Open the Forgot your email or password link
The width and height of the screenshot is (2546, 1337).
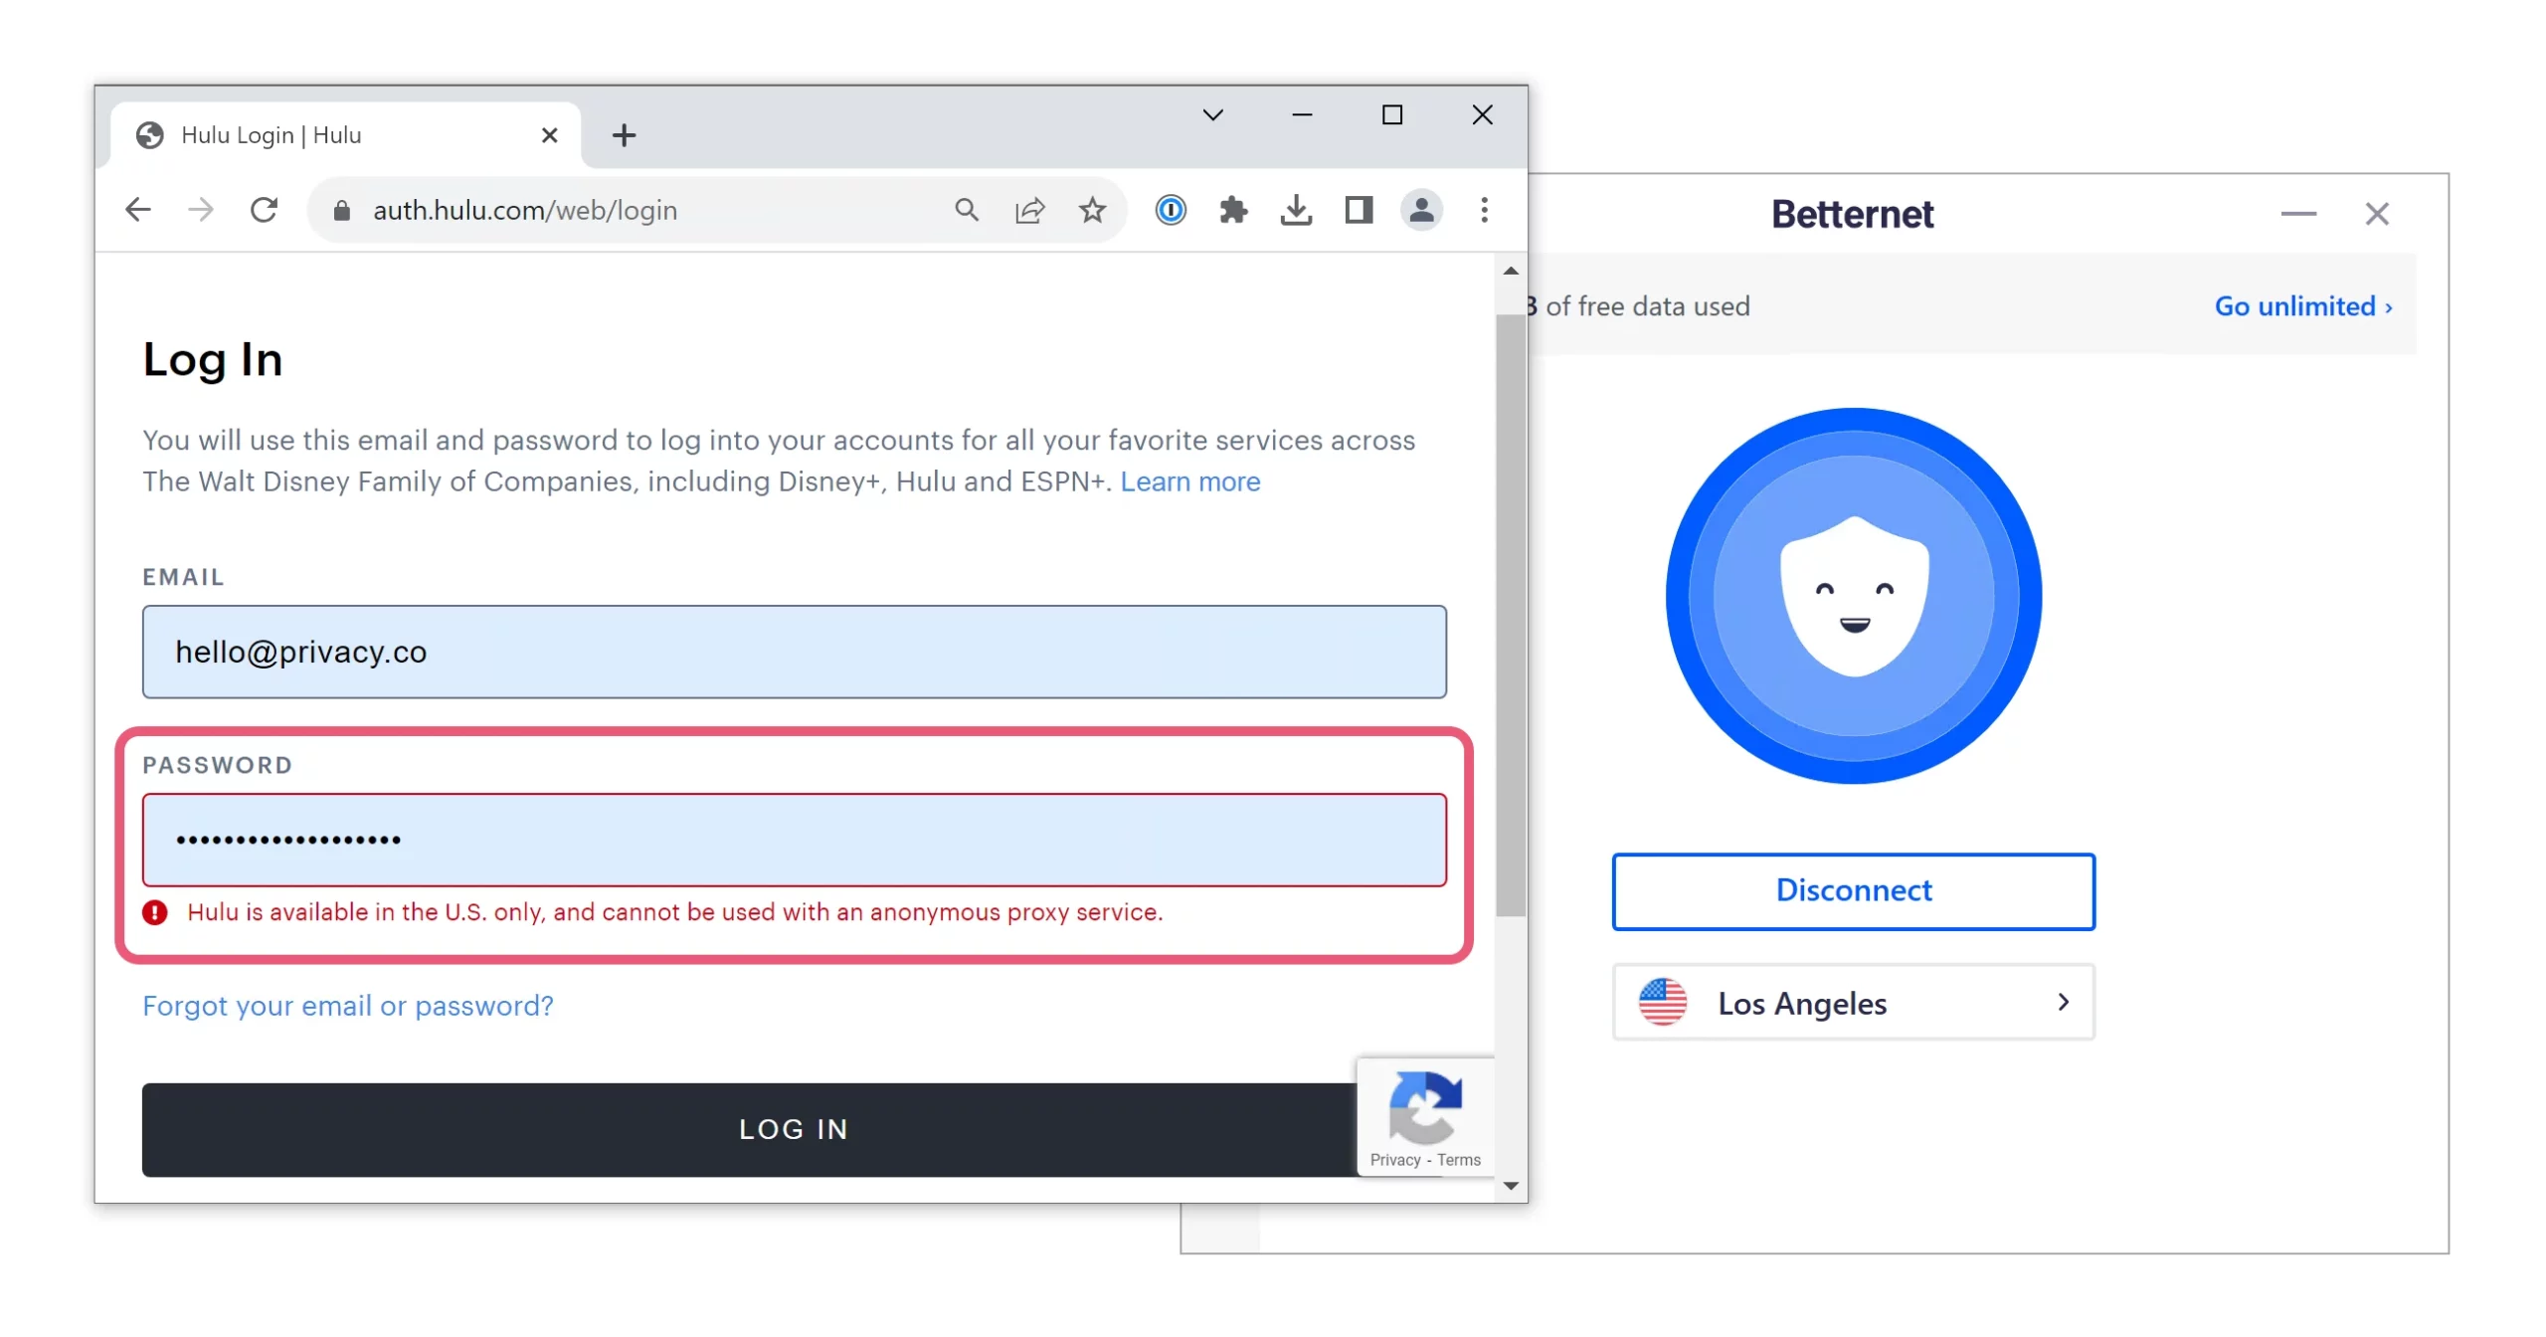pos(347,1006)
